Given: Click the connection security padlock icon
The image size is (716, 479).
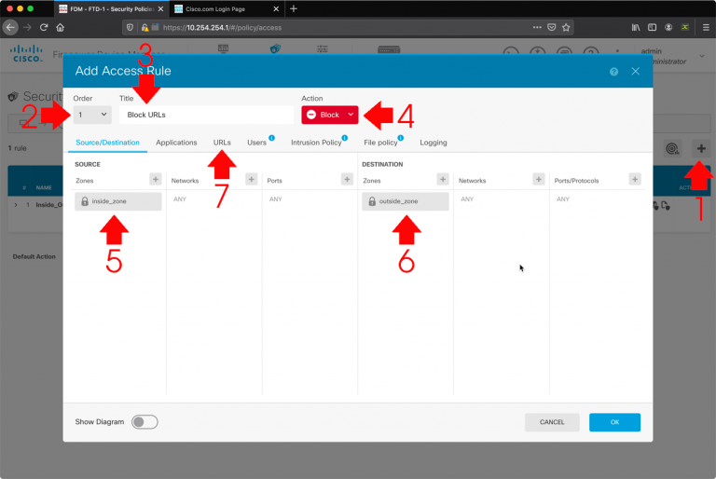Looking at the screenshot, I should [145, 27].
